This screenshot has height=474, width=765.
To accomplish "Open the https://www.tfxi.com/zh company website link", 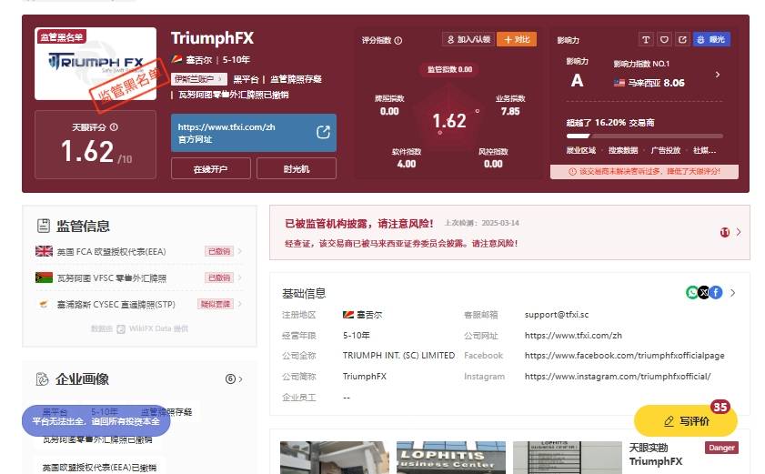I will pos(573,336).
